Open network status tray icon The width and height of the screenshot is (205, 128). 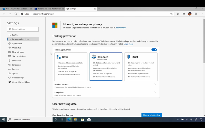pyautogui.click(x=187, y=119)
